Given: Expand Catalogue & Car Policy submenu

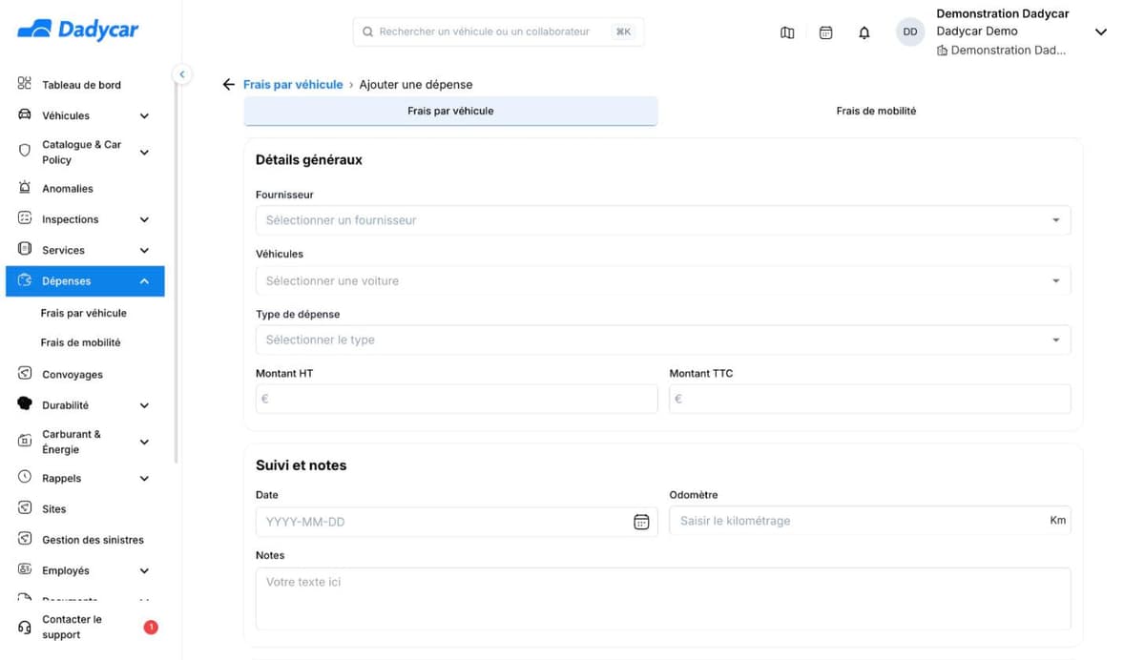Looking at the screenshot, I should click(x=144, y=153).
